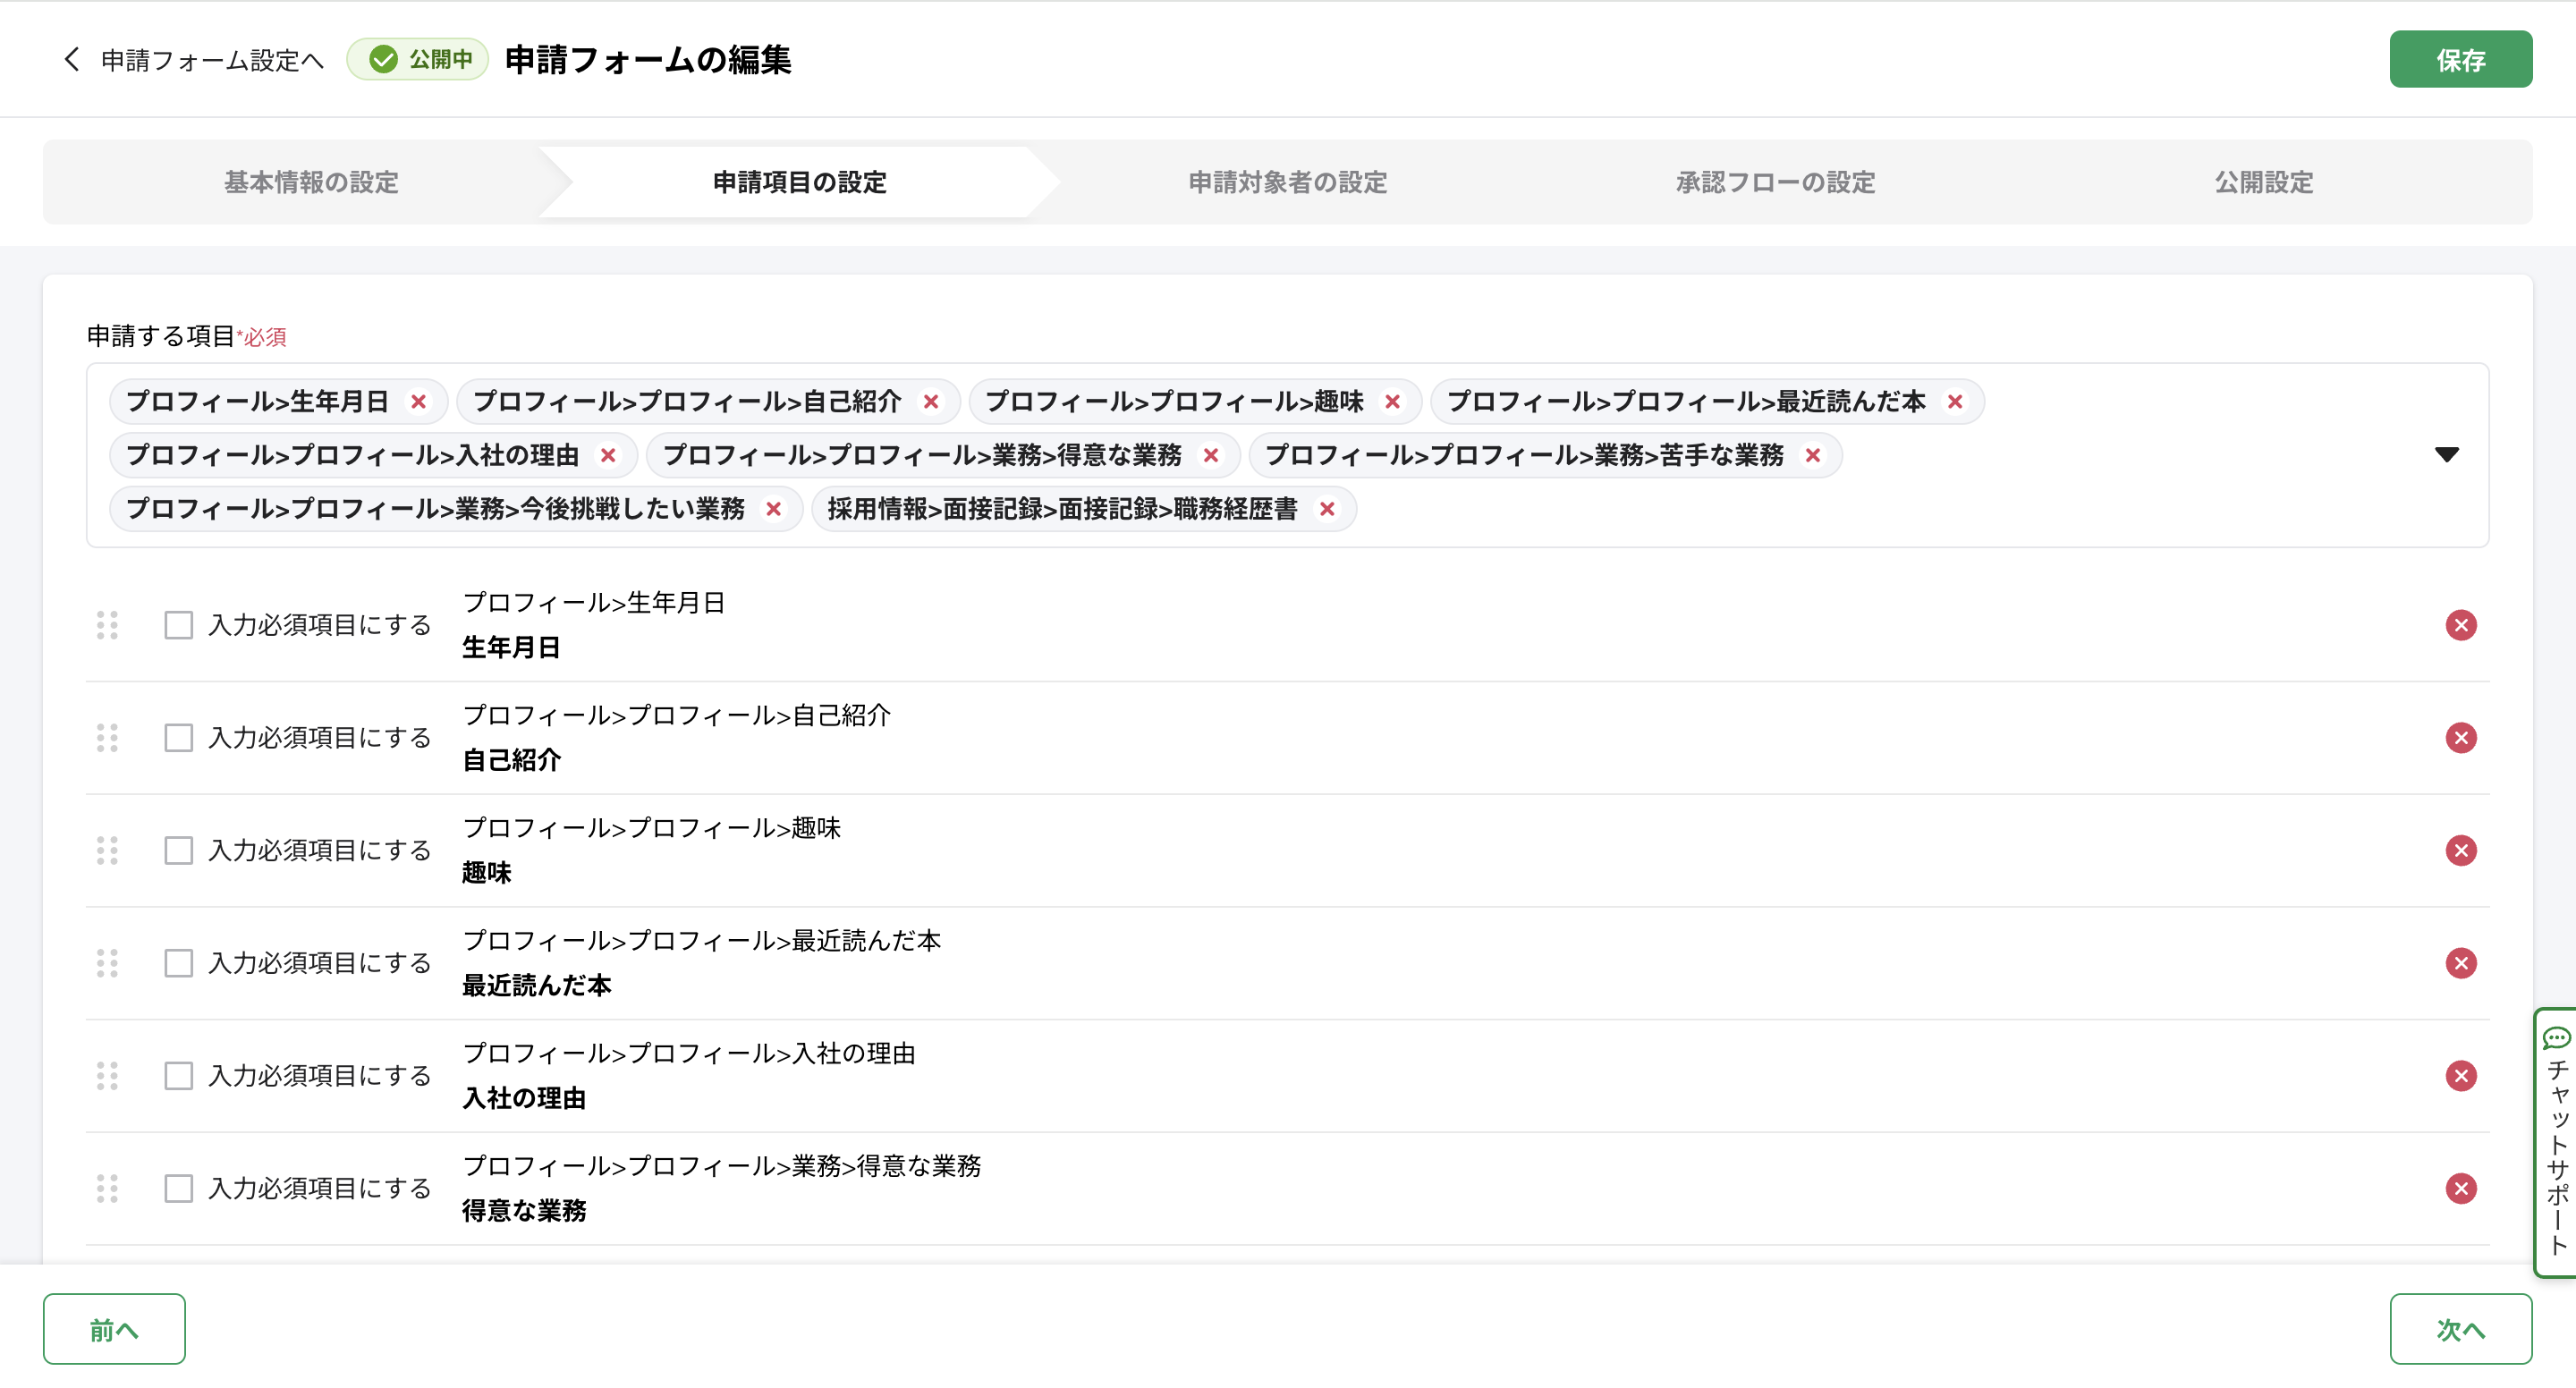
Task: Click the drag handle for 入社の理由 row
Action: pos(107,1076)
